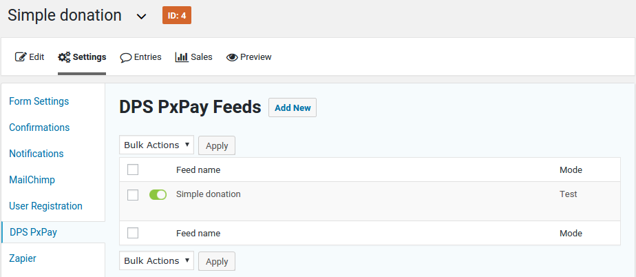636x277 pixels.
Task: Open the Edit tab label
Action: point(36,57)
